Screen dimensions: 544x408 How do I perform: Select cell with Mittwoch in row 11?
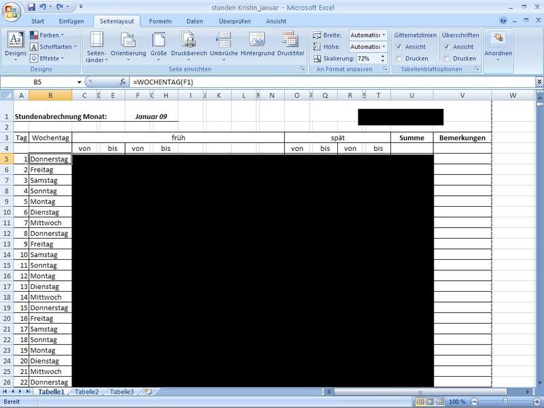(50, 223)
